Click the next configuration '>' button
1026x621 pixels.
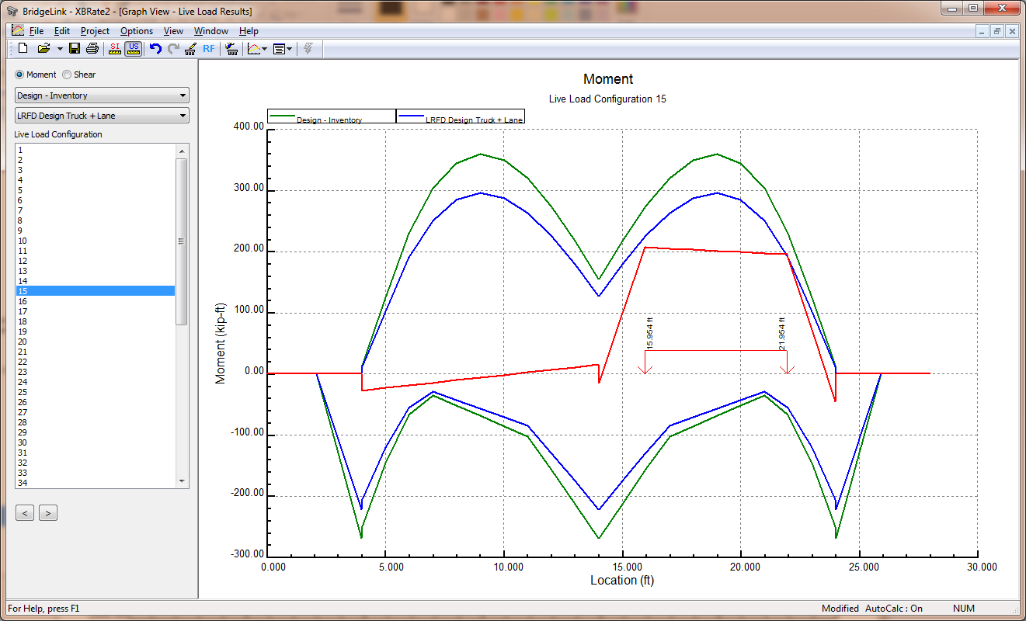[48, 513]
